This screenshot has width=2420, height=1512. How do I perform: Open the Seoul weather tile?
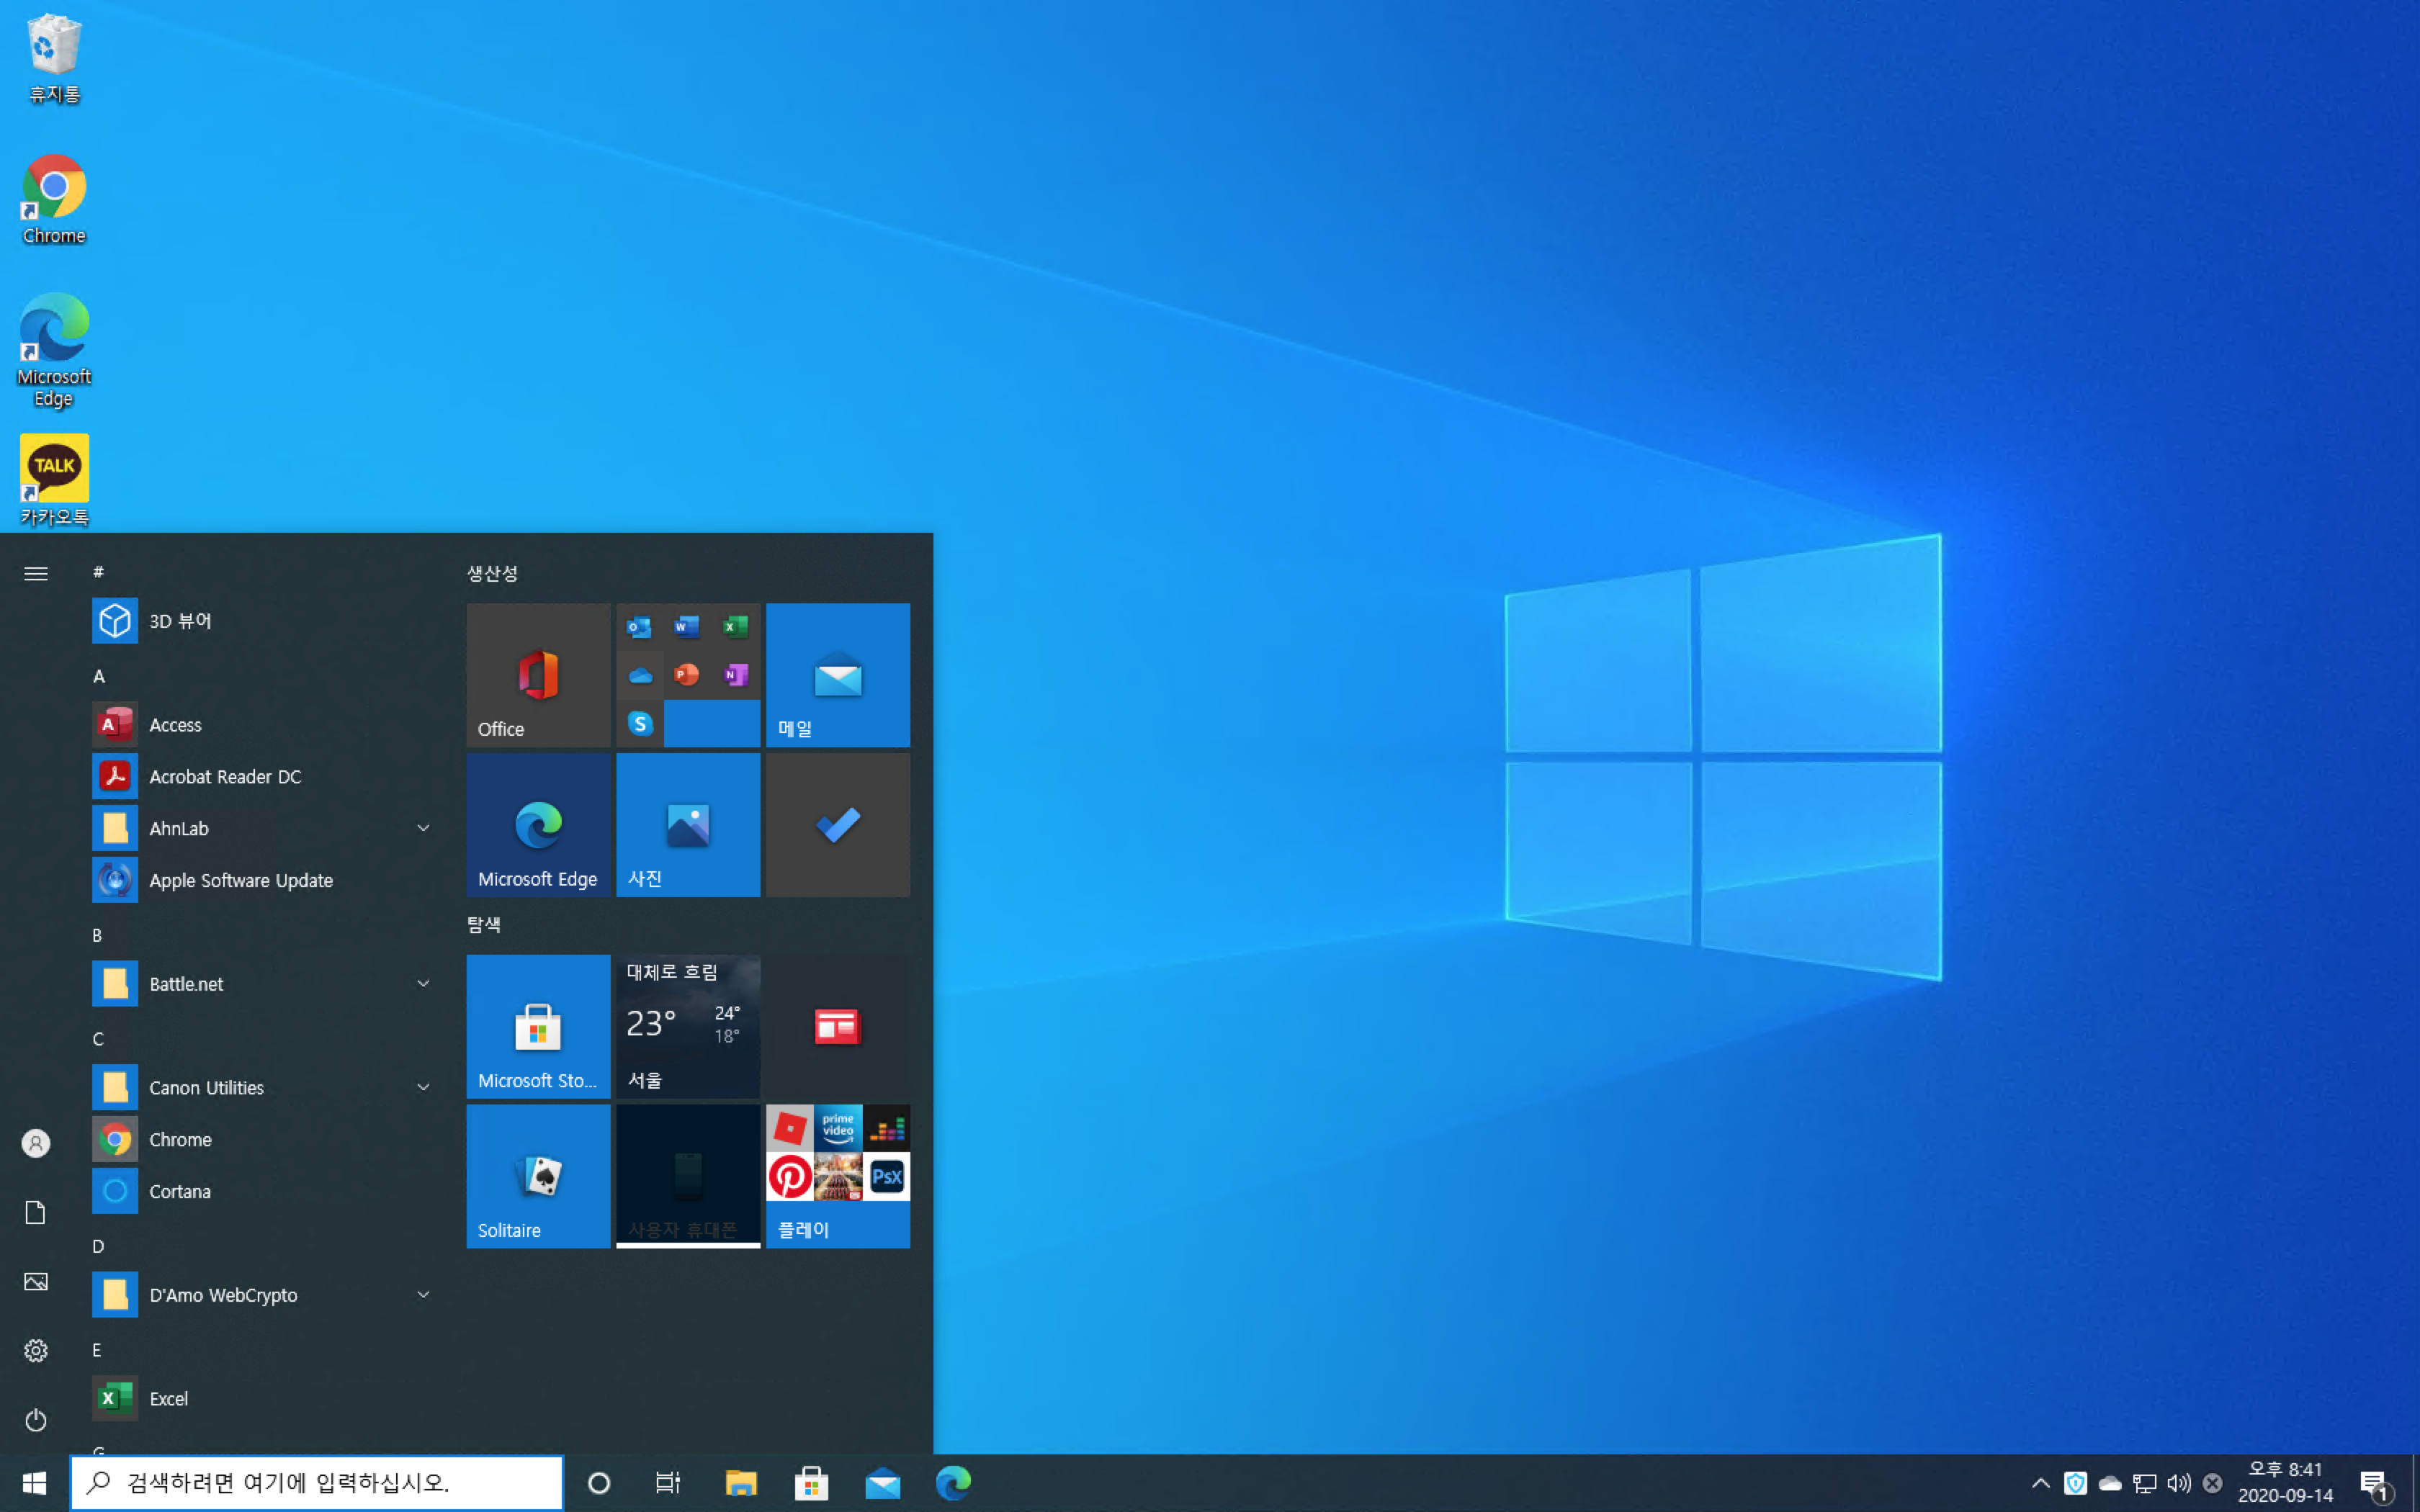[x=688, y=1026]
